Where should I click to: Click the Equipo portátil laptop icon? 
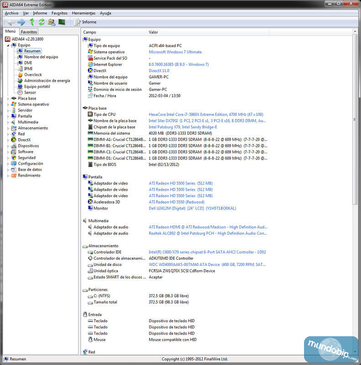[x=20, y=87]
